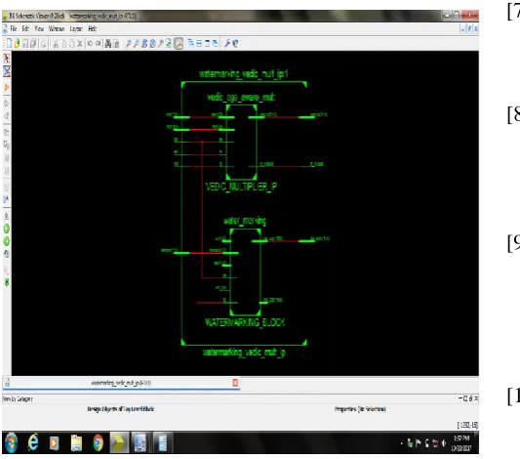Open Internet Explorer from taskbar
520x459 pixels.
click(x=33, y=442)
